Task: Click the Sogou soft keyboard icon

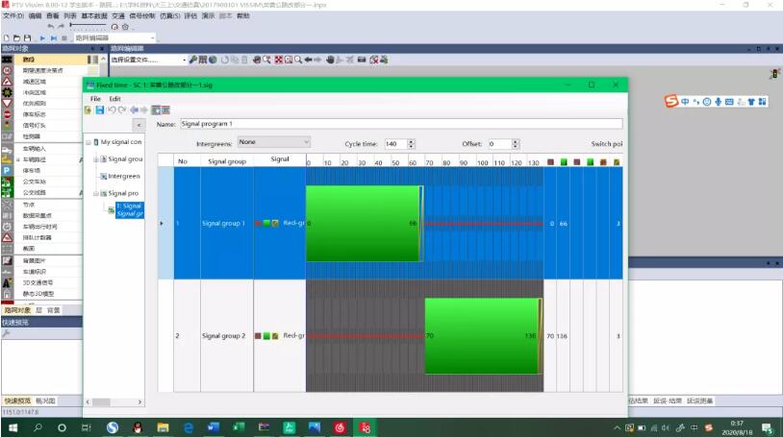Action: click(729, 102)
